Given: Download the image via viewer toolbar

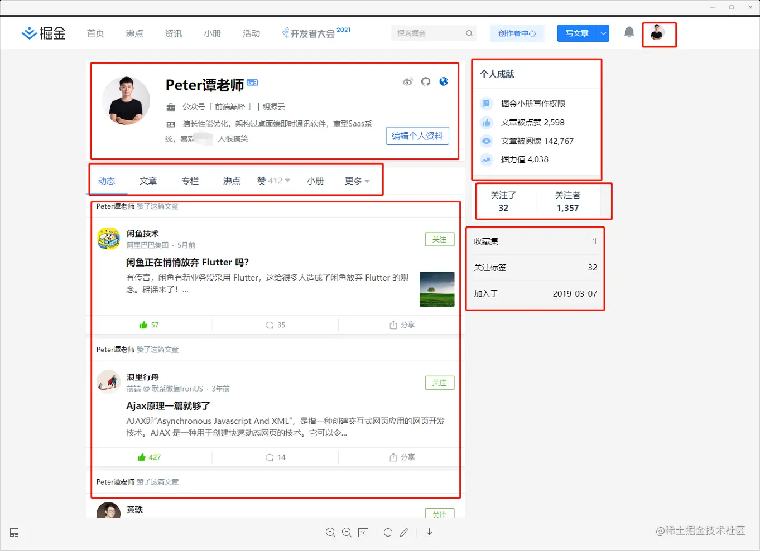Looking at the screenshot, I should pos(429,533).
